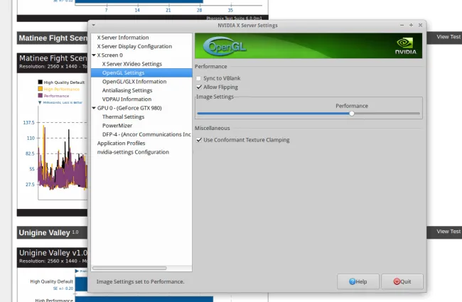Uncheck the Allow Flipping option
Viewport: 462px width, 302px height.
point(199,87)
